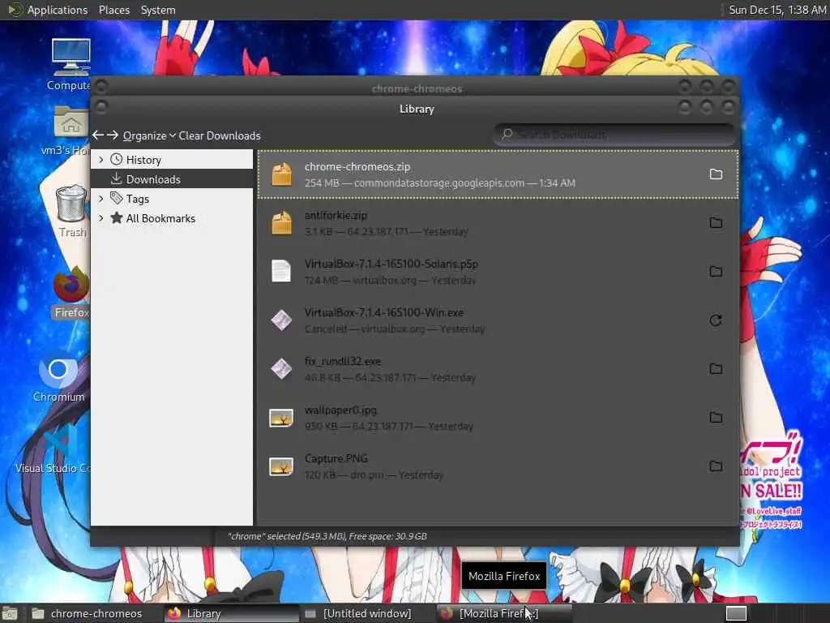The image size is (830, 623).
Task: Click the VirtualBox Win.exe file icon
Action: click(x=281, y=320)
